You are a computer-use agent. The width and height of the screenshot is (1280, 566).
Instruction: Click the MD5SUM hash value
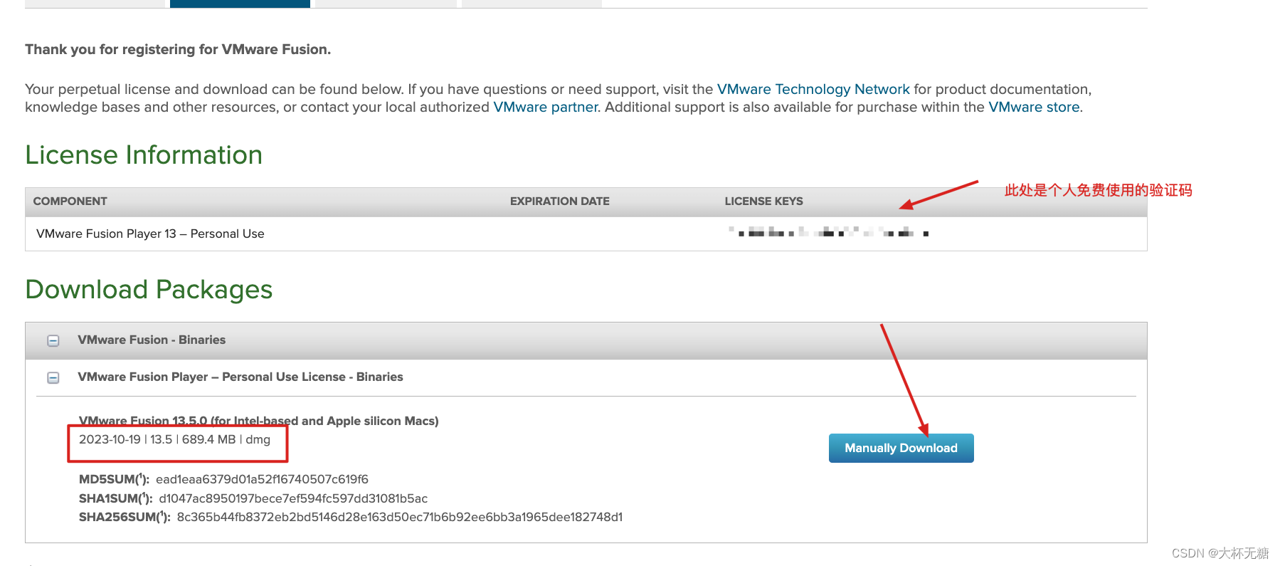262,479
